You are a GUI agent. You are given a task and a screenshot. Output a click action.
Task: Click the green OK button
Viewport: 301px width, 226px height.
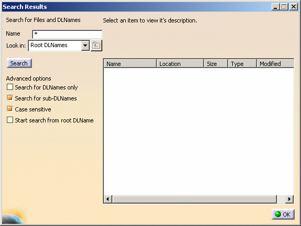point(283,214)
